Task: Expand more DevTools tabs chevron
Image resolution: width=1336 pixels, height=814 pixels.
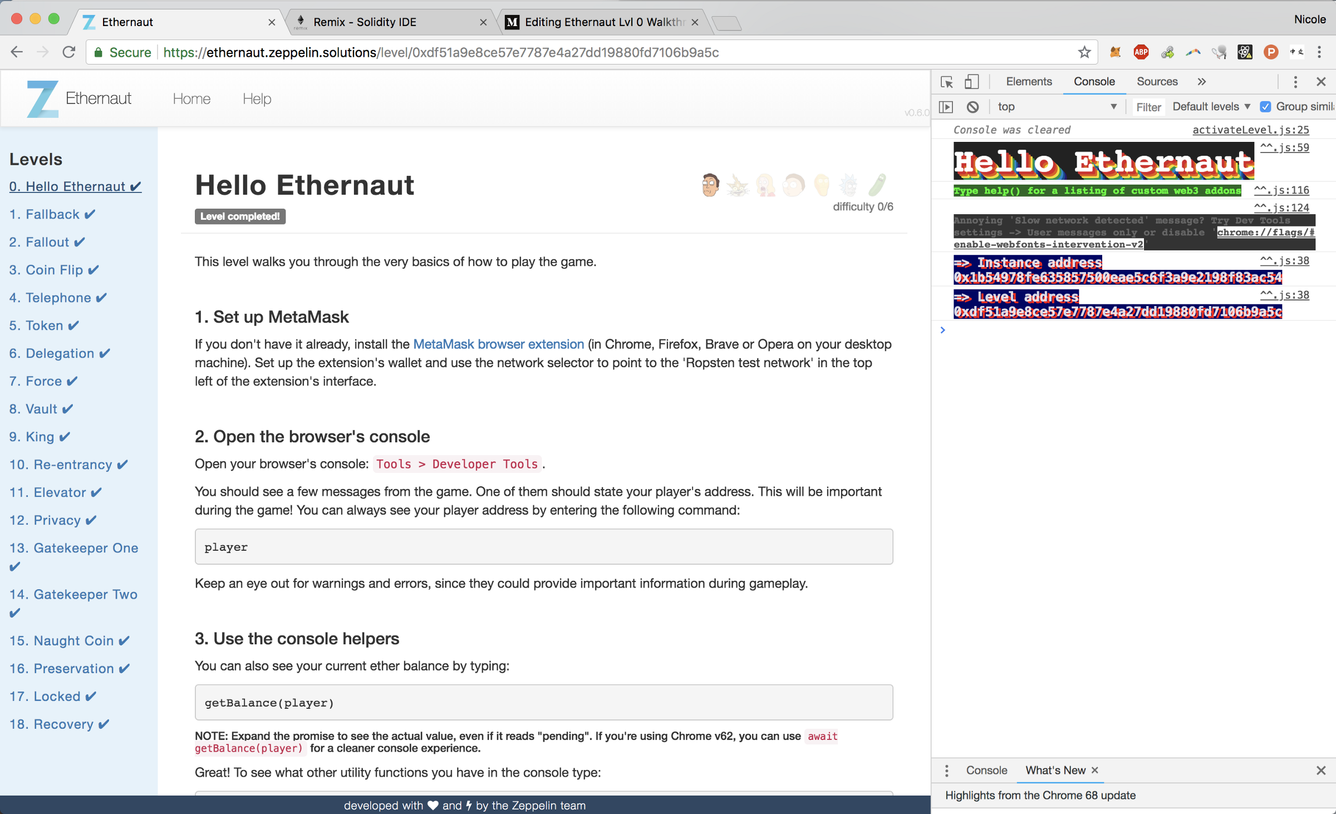Action: click(x=1202, y=82)
